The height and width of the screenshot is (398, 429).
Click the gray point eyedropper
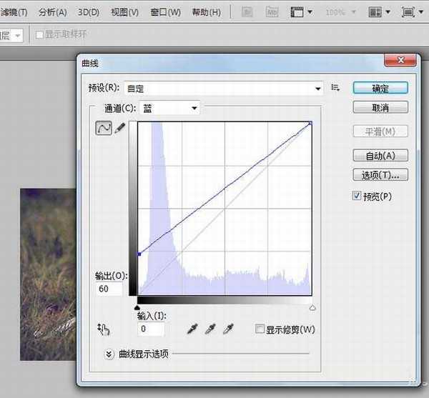(210, 329)
